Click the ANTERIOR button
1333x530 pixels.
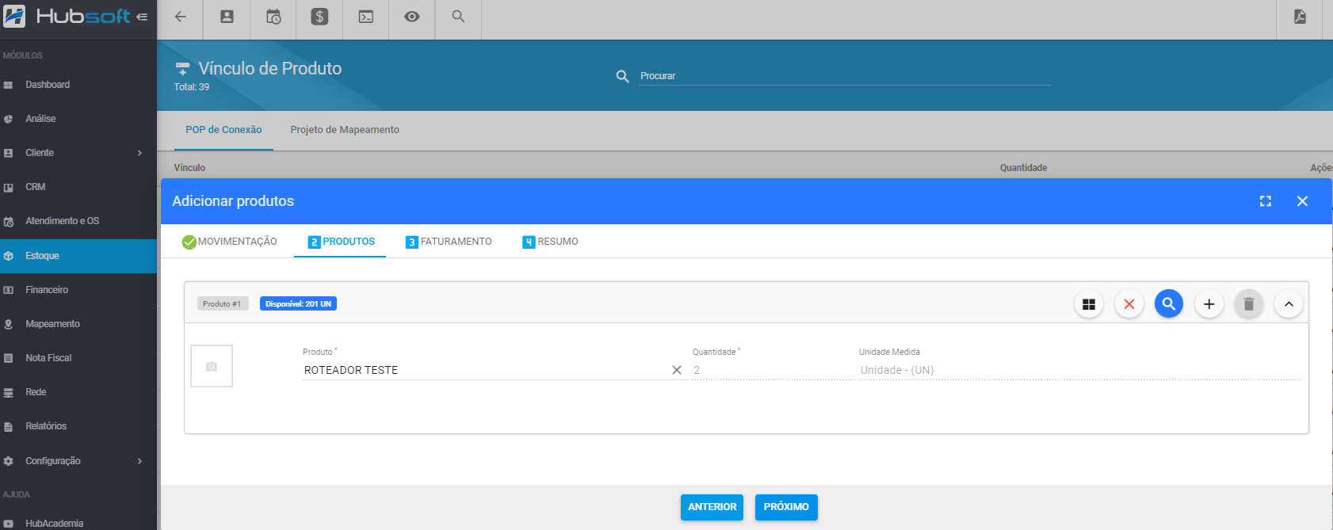click(712, 507)
